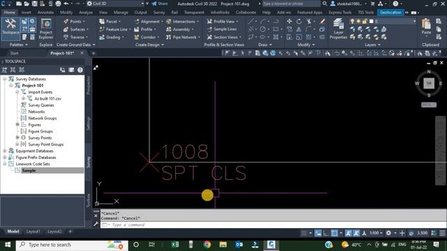Viewport: 447px width, 251px height.
Task: Expand the Survey Points tree node
Action: (x=17, y=138)
